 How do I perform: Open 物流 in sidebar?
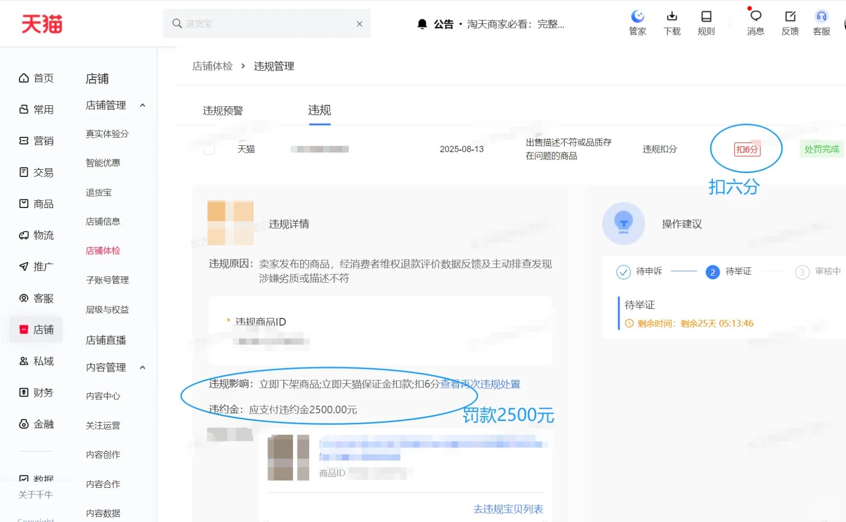tap(36, 235)
